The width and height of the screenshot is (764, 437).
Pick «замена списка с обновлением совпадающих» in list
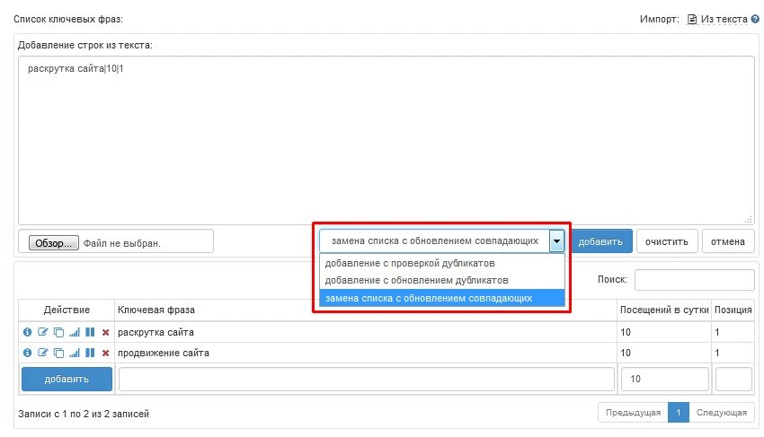click(429, 297)
